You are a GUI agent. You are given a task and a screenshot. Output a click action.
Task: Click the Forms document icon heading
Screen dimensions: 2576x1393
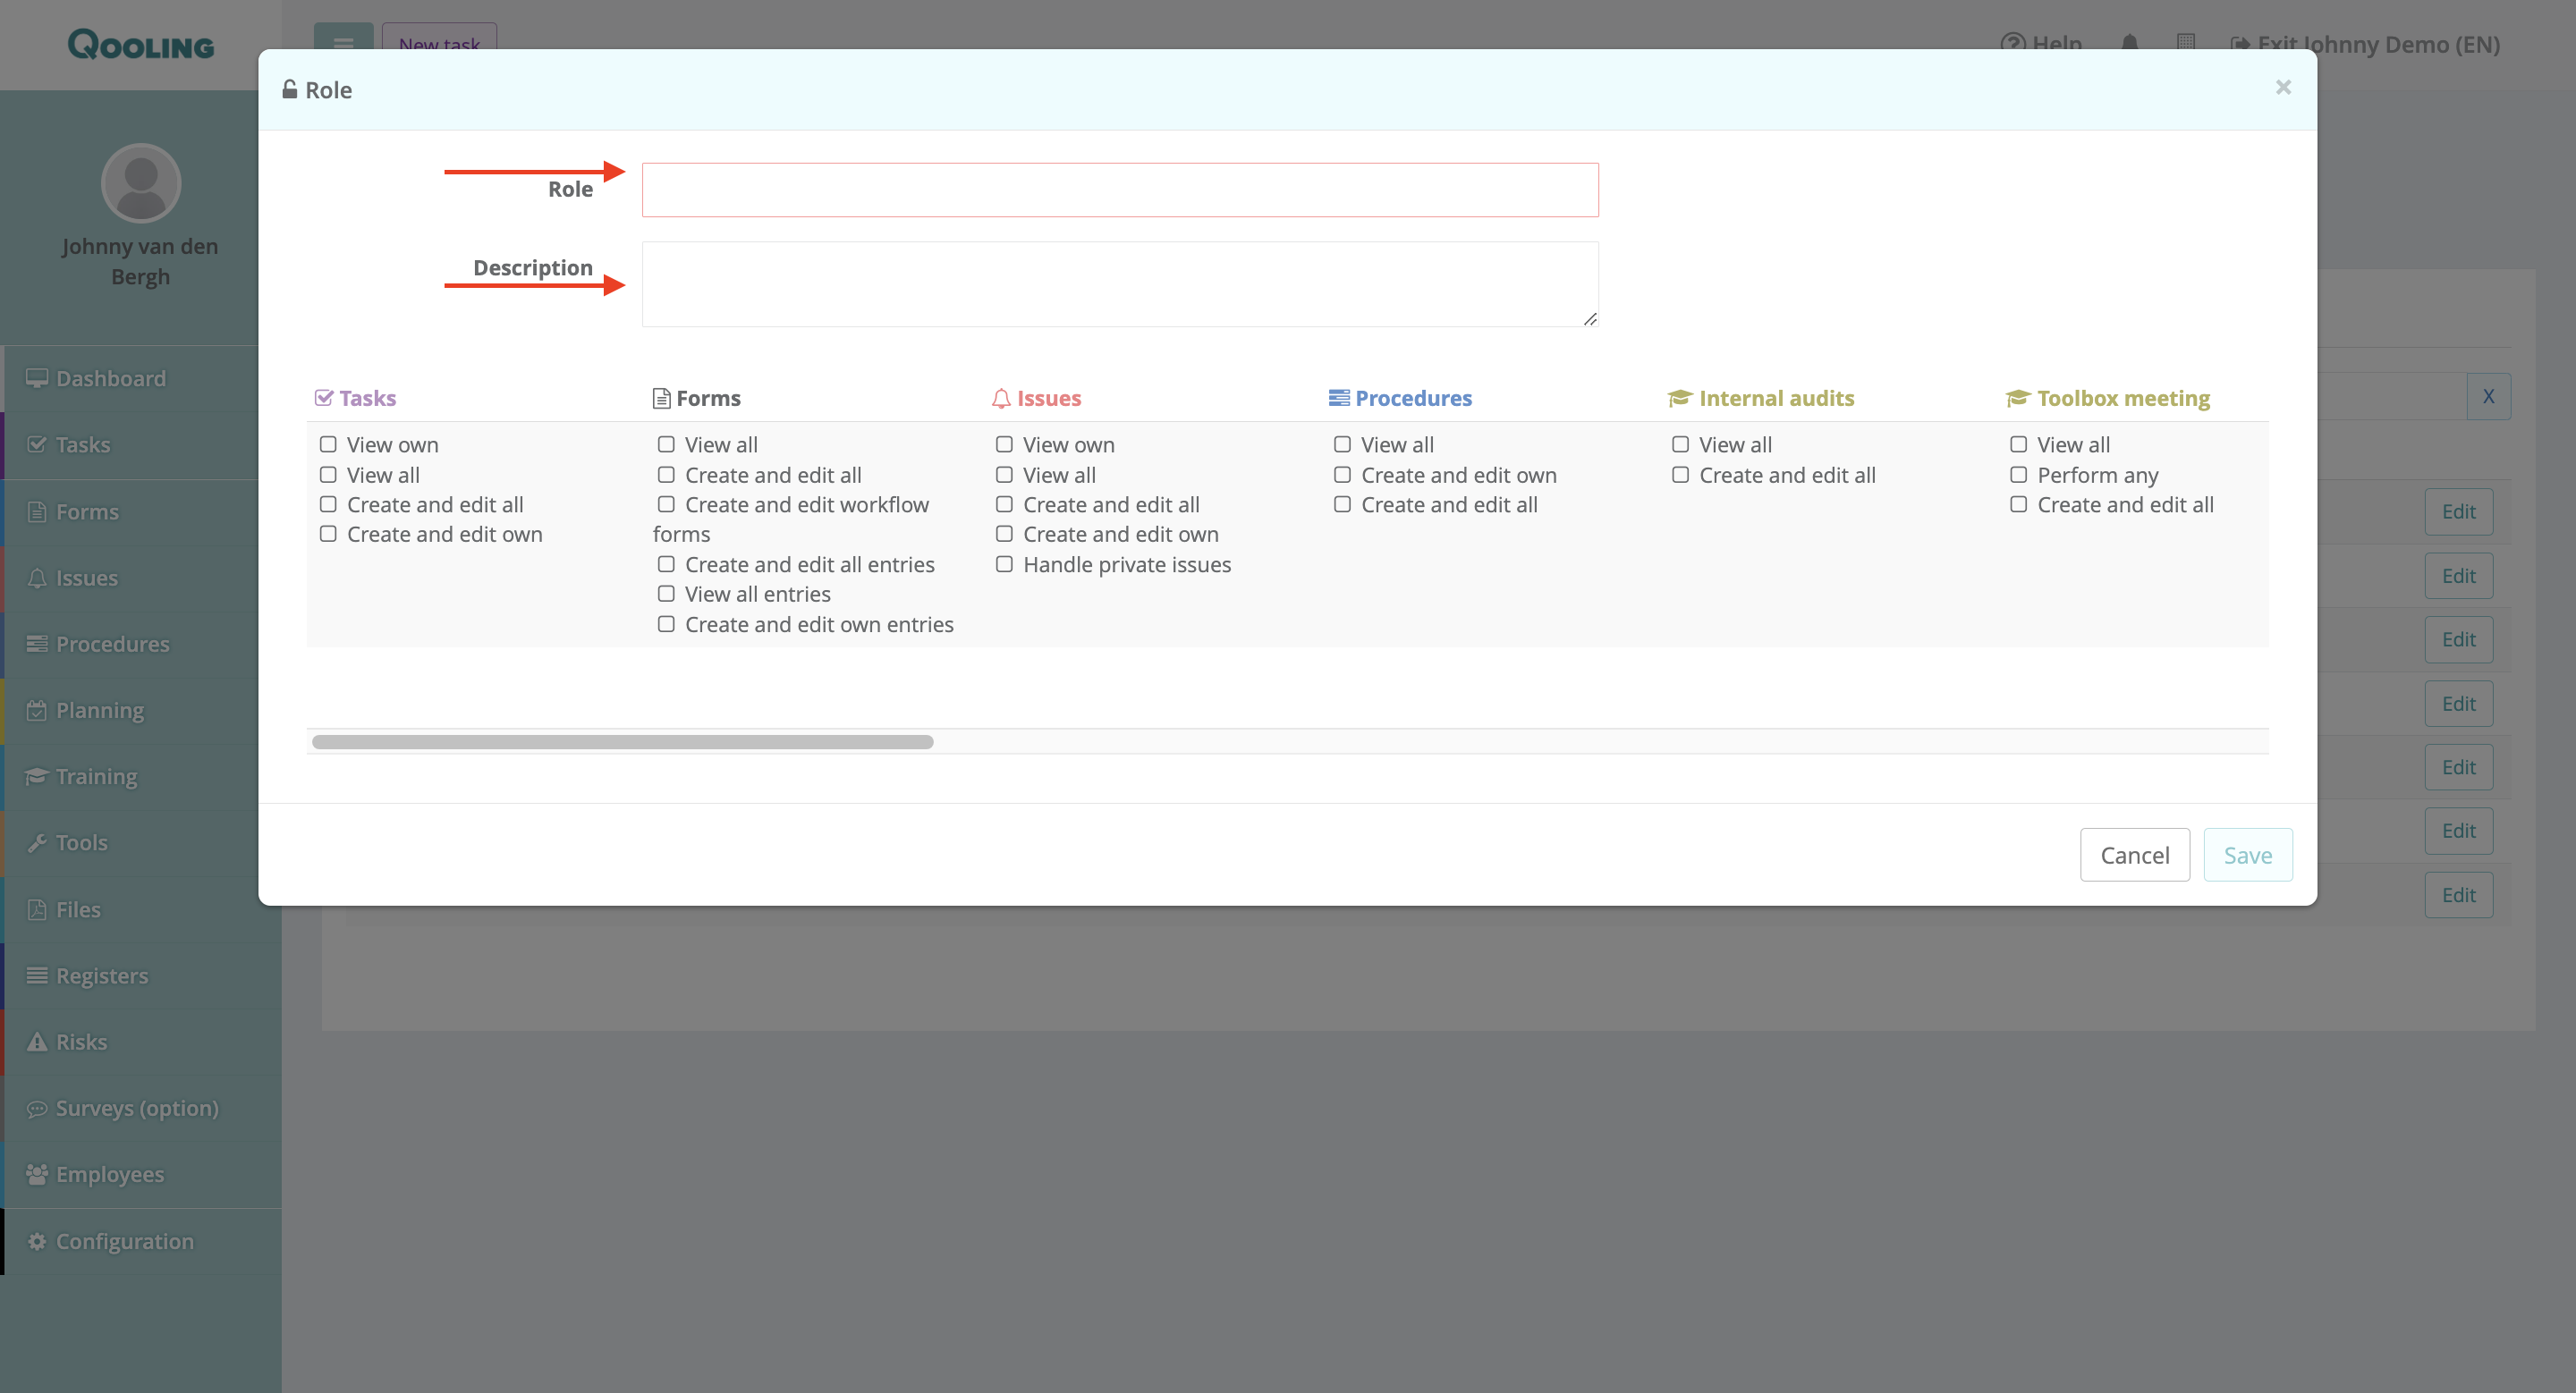click(661, 398)
